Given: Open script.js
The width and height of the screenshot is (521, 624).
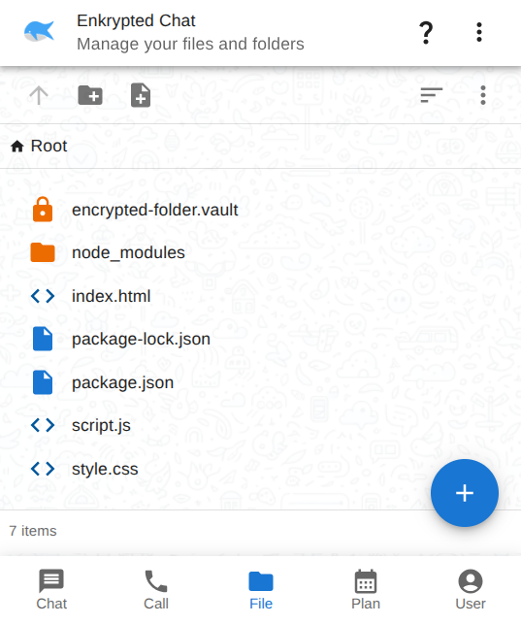Looking at the screenshot, I should click(101, 426).
